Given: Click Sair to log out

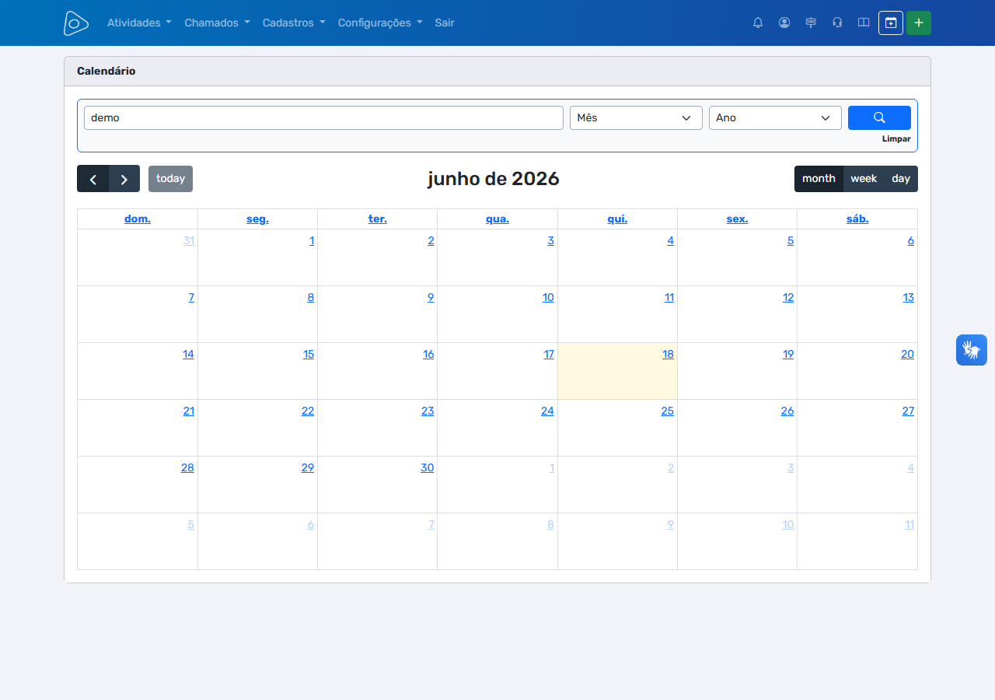Looking at the screenshot, I should coord(445,23).
